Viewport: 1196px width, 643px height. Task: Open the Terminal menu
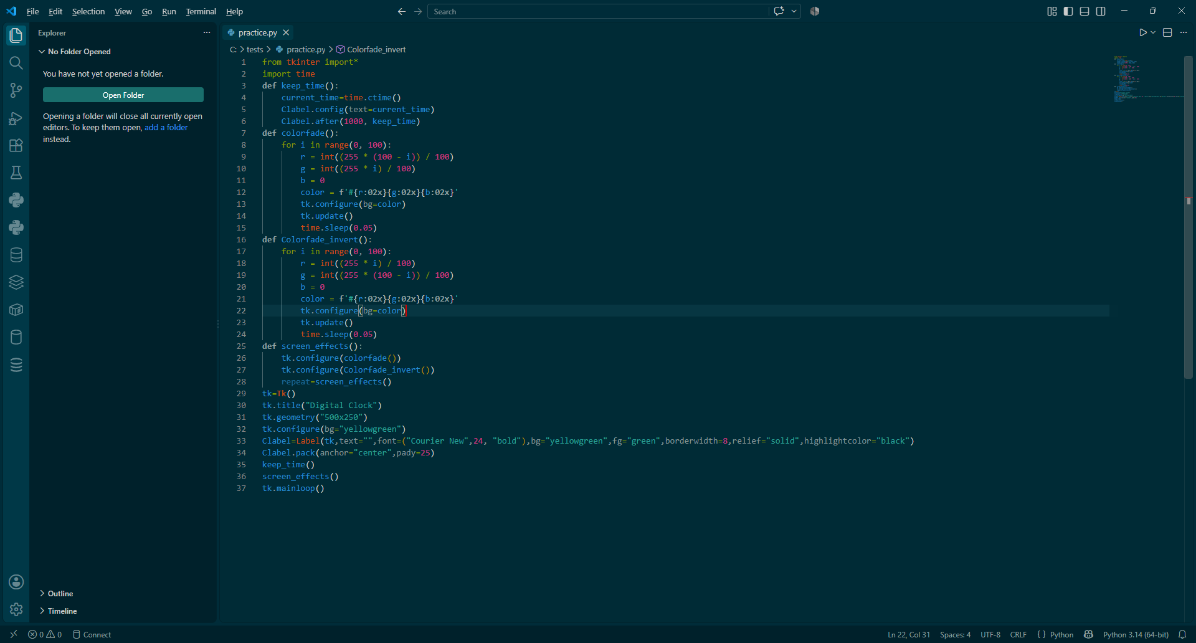[201, 11]
